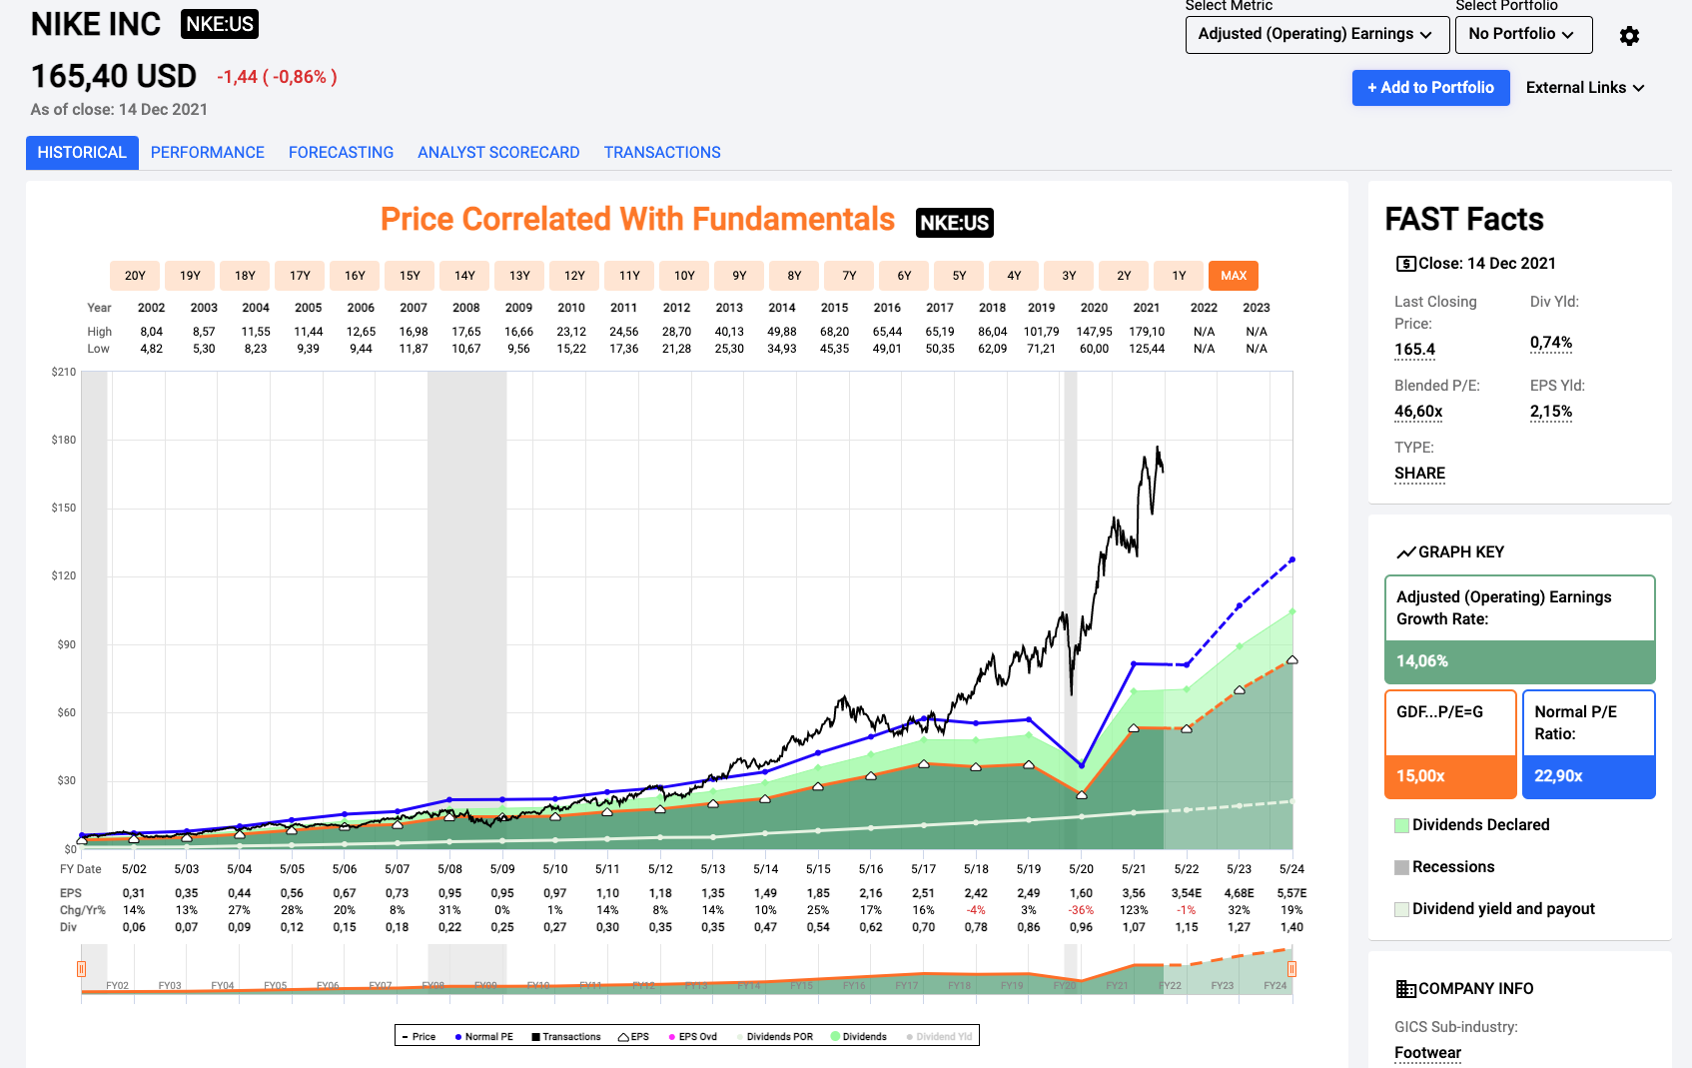This screenshot has height=1068, width=1692.
Task: Switch to the Forecasting tab
Action: click(x=341, y=153)
